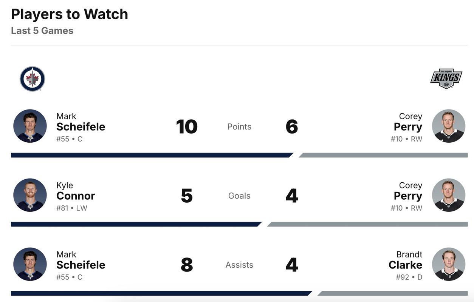Viewport: 474px width, 302px height.
Task: Click the Jets navy Assists comparison bar
Action: 161,293
